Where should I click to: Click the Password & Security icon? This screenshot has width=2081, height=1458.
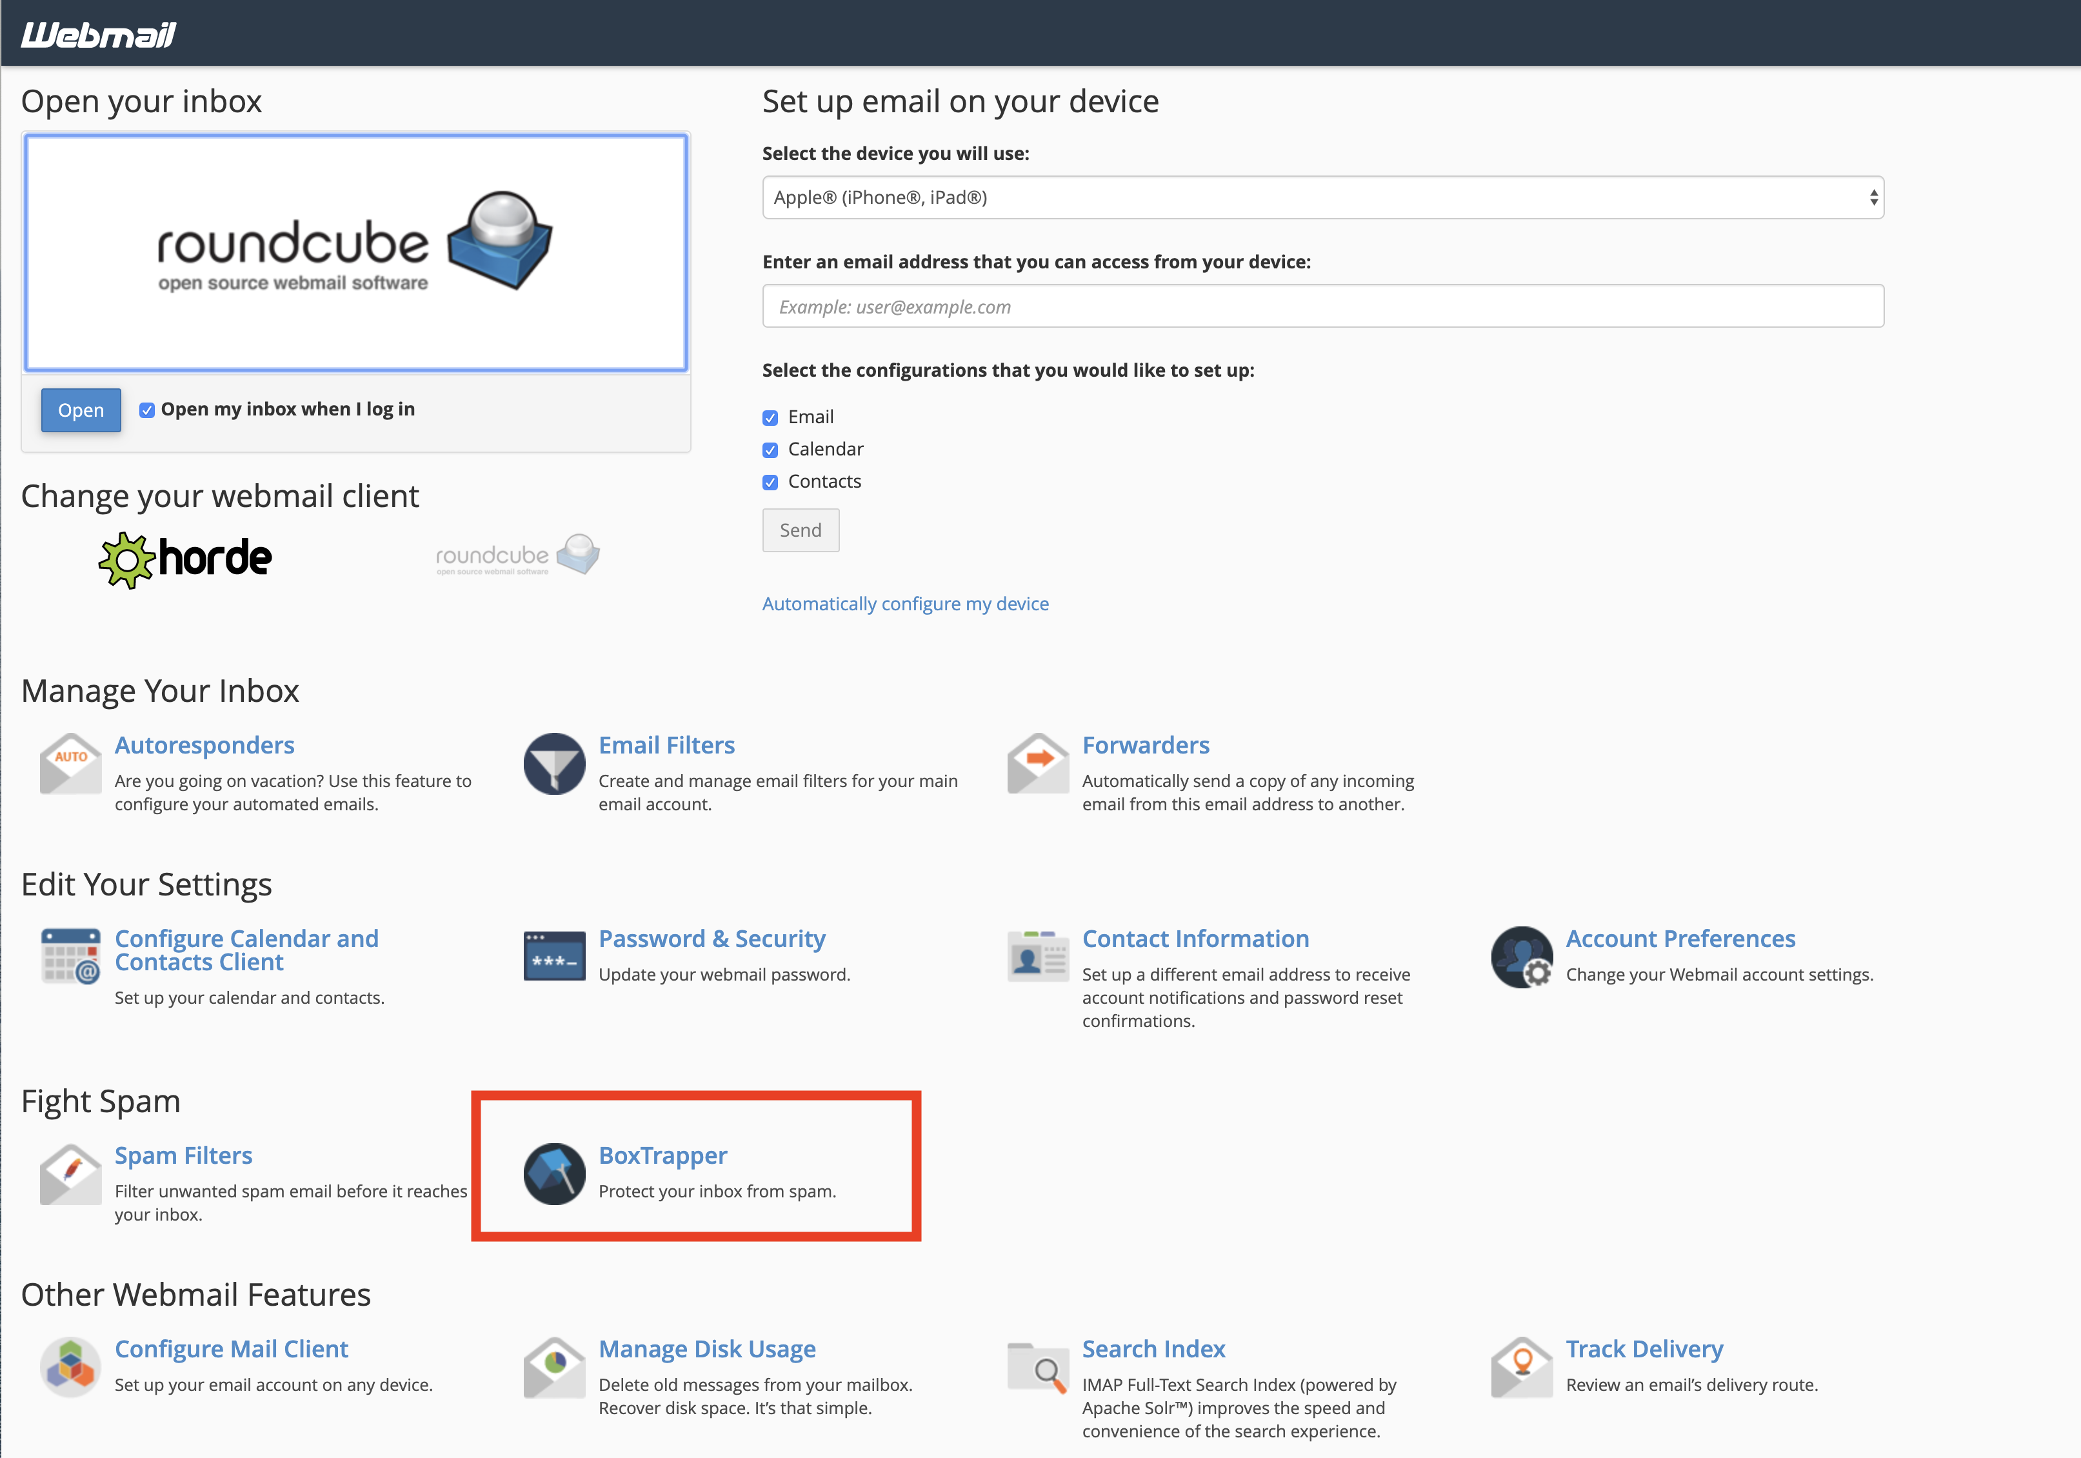(x=553, y=957)
